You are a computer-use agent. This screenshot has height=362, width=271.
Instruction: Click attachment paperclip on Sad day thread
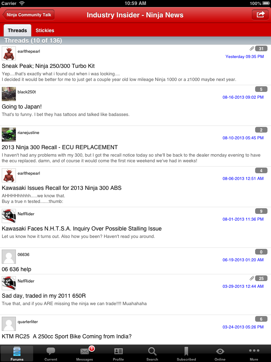coord(252,278)
